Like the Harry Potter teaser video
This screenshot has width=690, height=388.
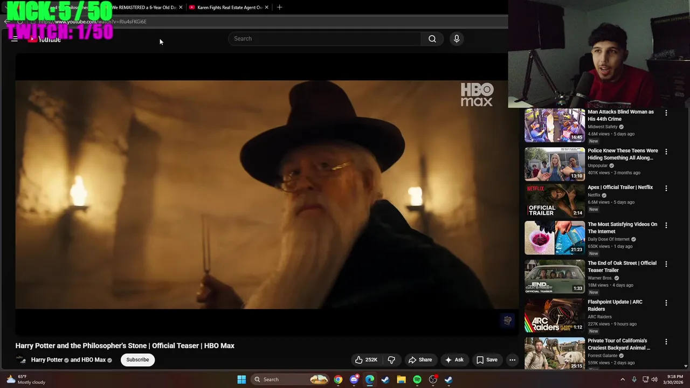pyautogui.click(x=365, y=360)
